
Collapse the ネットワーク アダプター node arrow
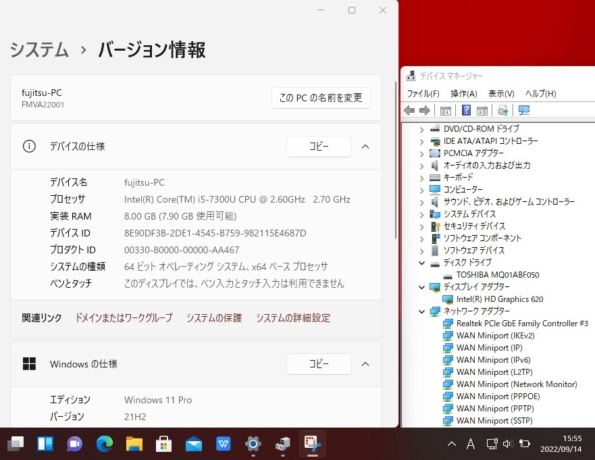[x=421, y=311]
